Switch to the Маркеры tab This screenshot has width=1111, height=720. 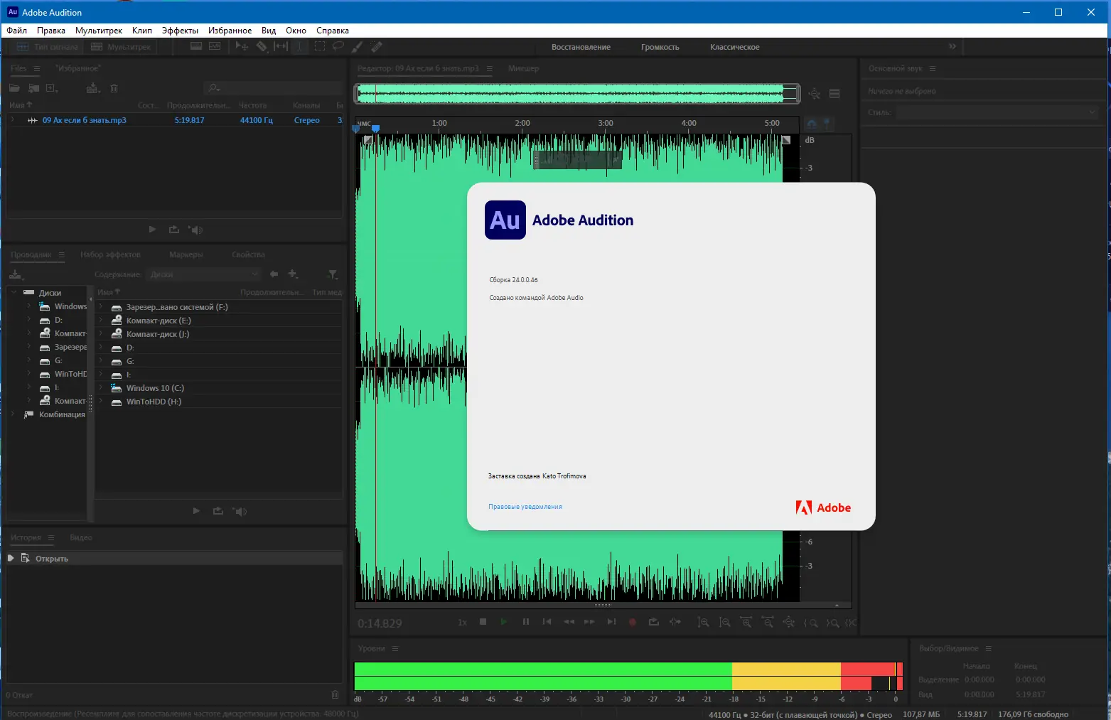(x=186, y=254)
